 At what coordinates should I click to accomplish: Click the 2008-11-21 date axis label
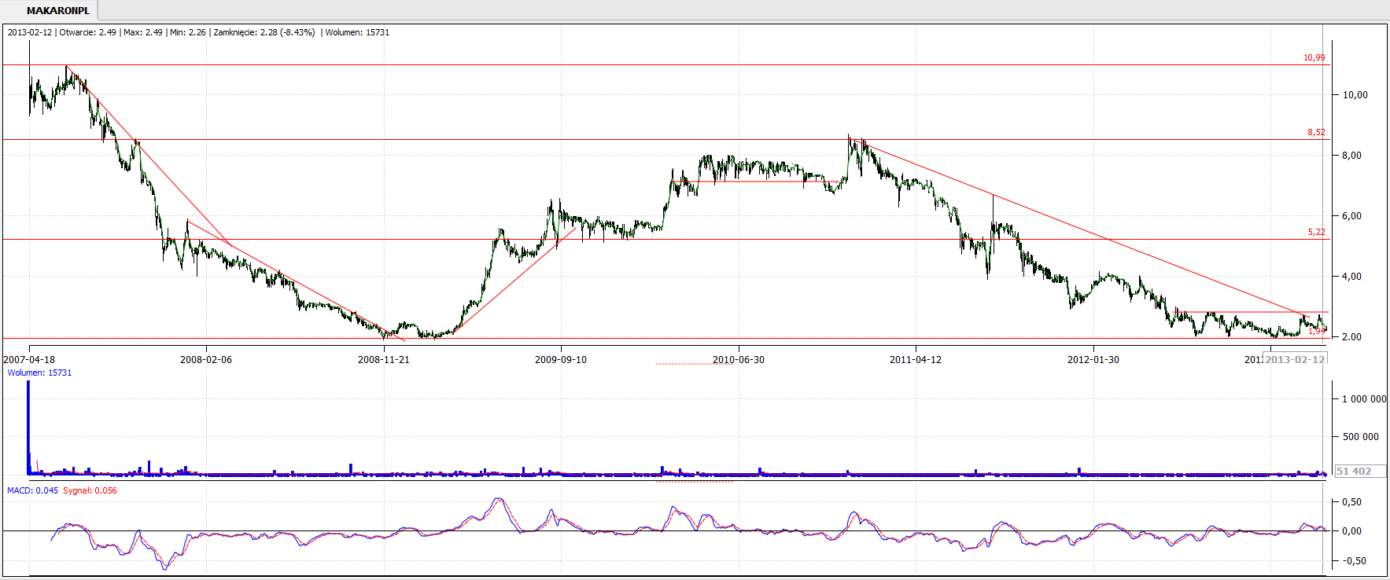pos(383,359)
